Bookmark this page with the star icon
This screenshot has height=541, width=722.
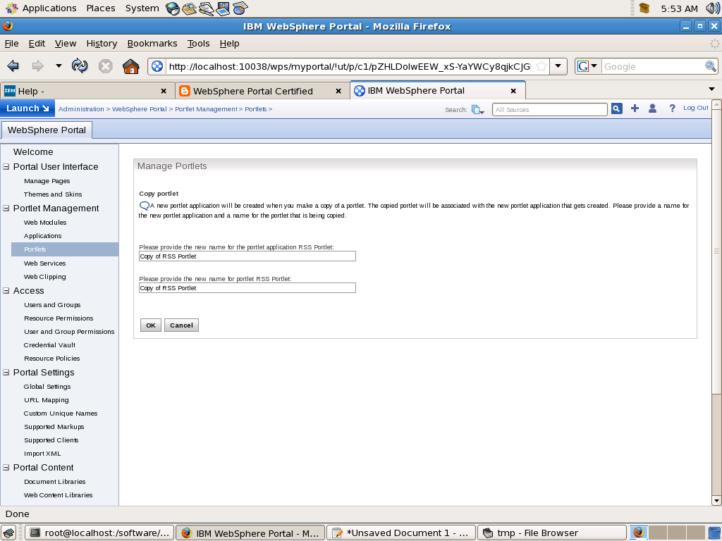point(542,66)
